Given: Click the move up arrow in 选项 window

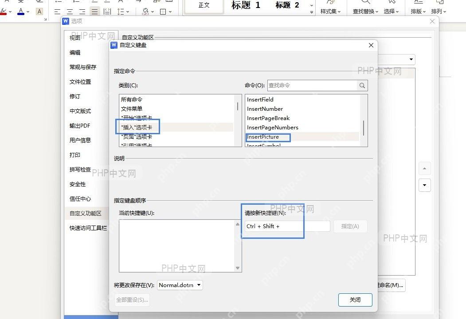Looking at the screenshot, I should pyautogui.click(x=424, y=169).
